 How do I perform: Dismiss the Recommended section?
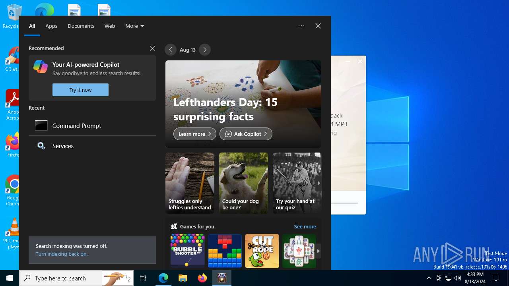pyautogui.click(x=153, y=48)
